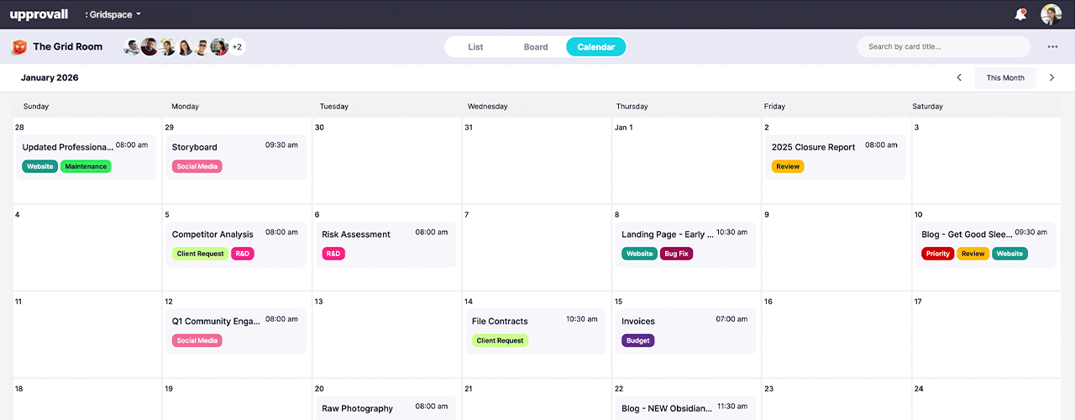Open the Invoices card
The width and height of the screenshot is (1075, 420).
point(685,331)
